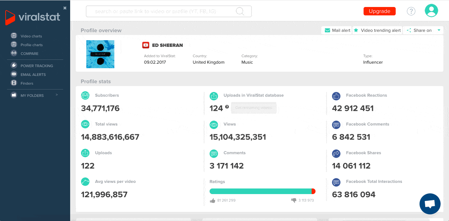The width and height of the screenshot is (449, 221).
Task: Click the country value United Kingdom
Action: [208, 62]
